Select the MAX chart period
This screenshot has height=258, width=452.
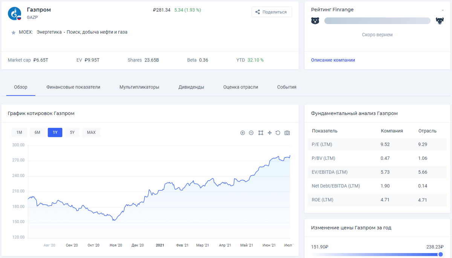(91, 132)
